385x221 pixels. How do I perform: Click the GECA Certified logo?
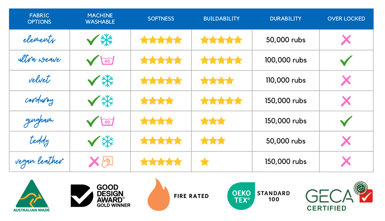click(x=339, y=196)
